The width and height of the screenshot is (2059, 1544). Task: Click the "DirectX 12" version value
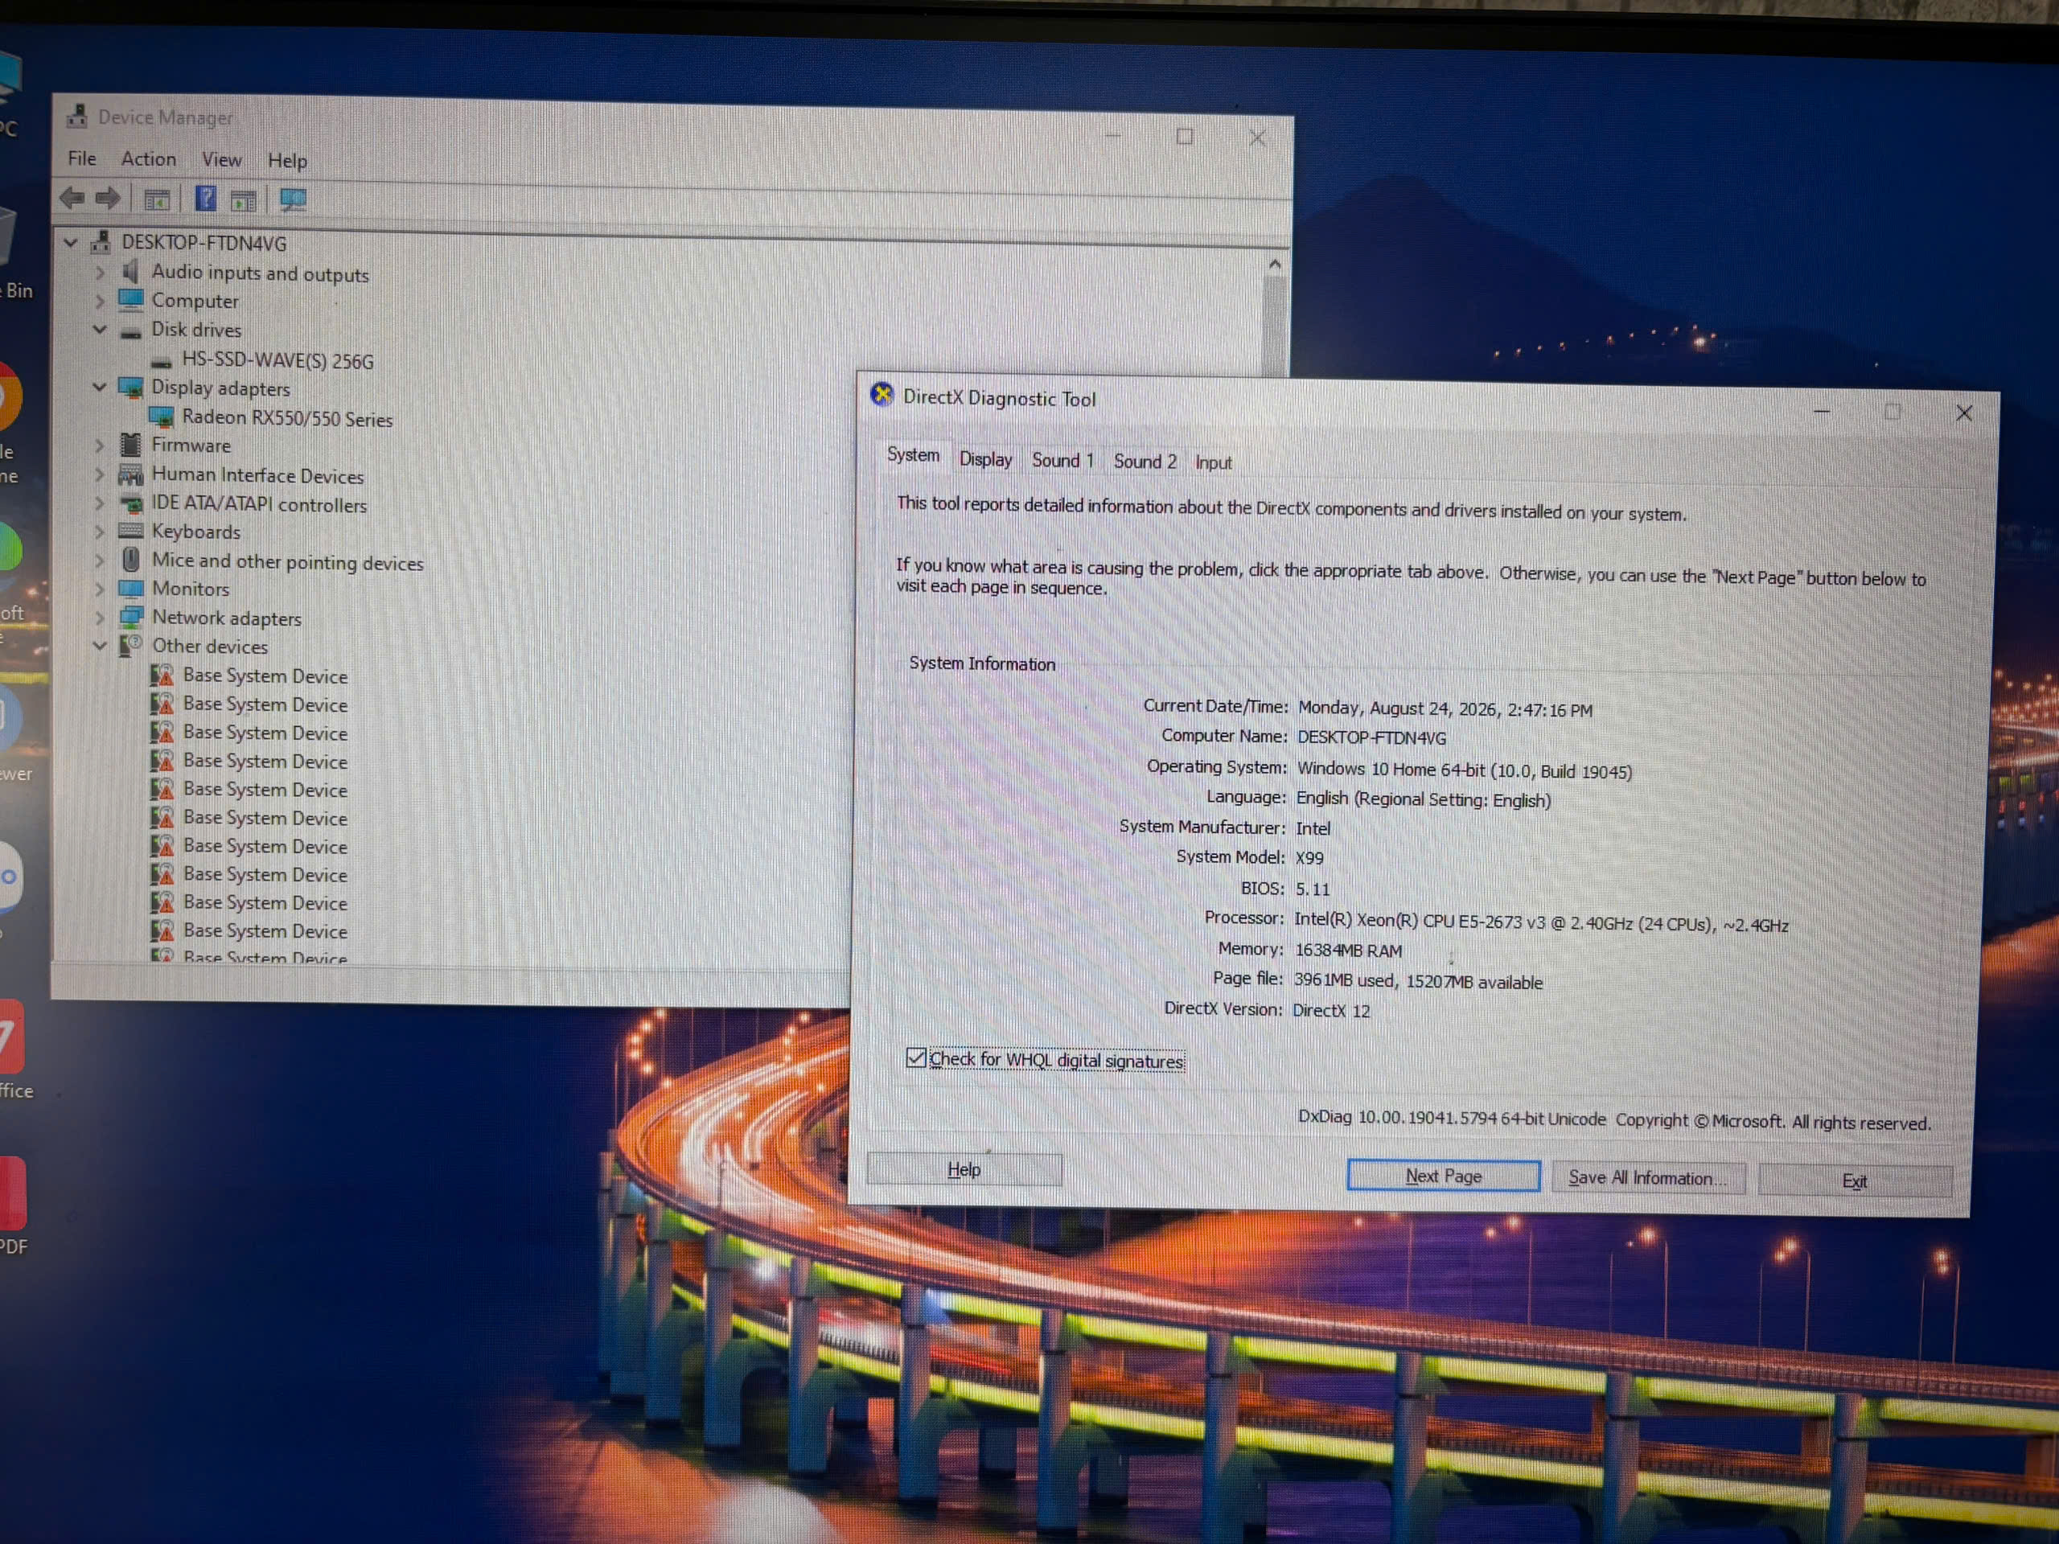click(x=1331, y=1011)
